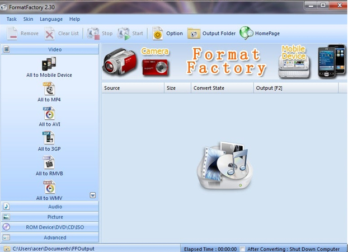
Task: Click the All to Mobile Device text label
Action: pyautogui.click(x=49, y=75)
